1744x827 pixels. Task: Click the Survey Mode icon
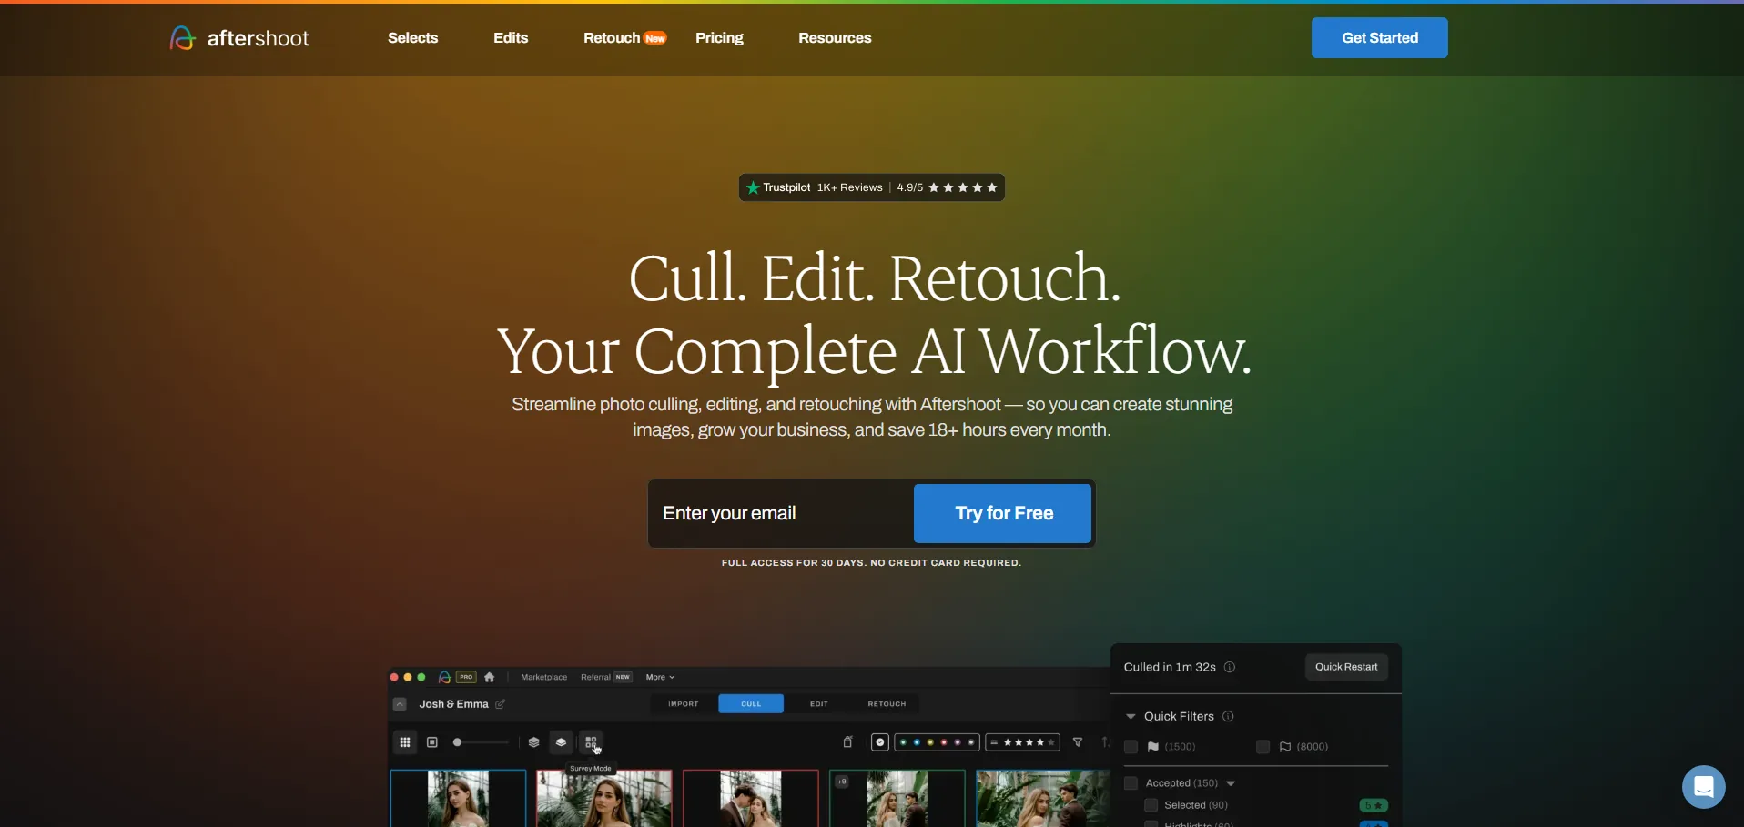(x=591, y=742)
